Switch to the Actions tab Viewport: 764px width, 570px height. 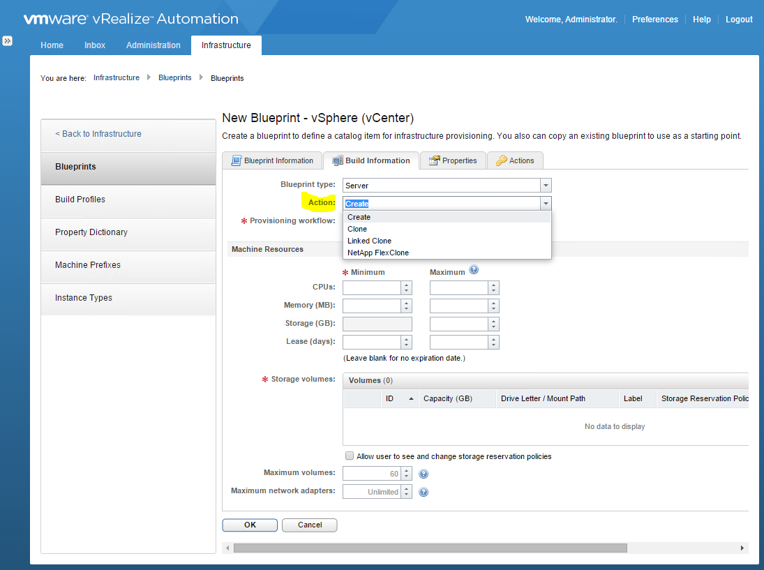(515, 160)
